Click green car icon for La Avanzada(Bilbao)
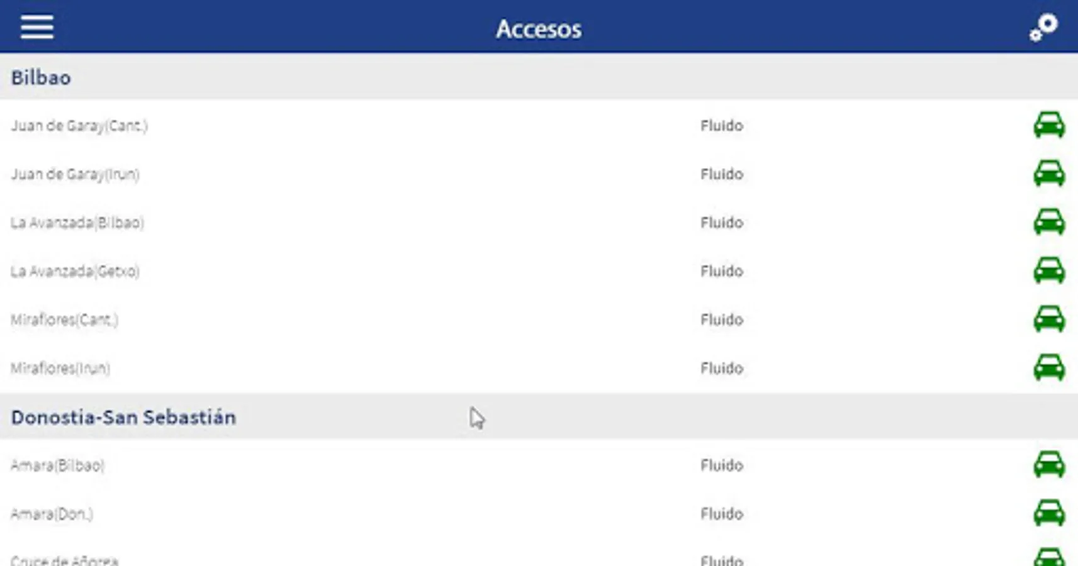 (1048, 222)
